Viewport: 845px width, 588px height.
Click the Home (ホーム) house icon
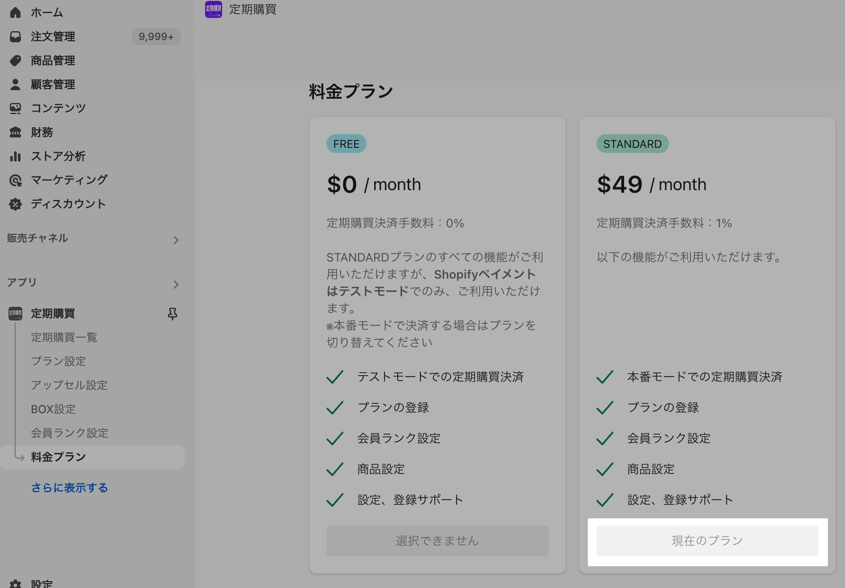coord(15,12)
